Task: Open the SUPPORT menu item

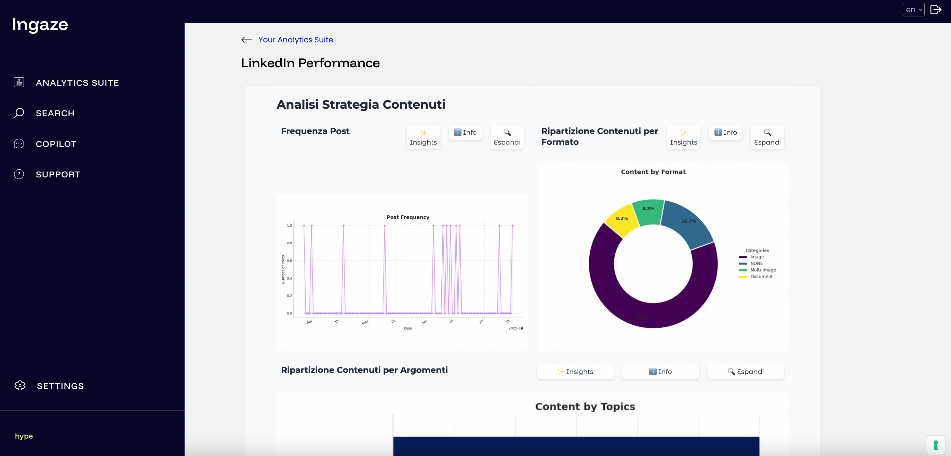Action: click(58, 175)
